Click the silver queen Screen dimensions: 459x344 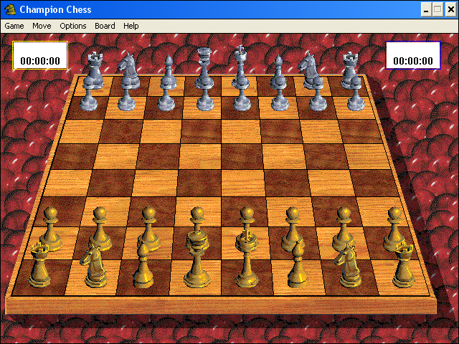204,68
